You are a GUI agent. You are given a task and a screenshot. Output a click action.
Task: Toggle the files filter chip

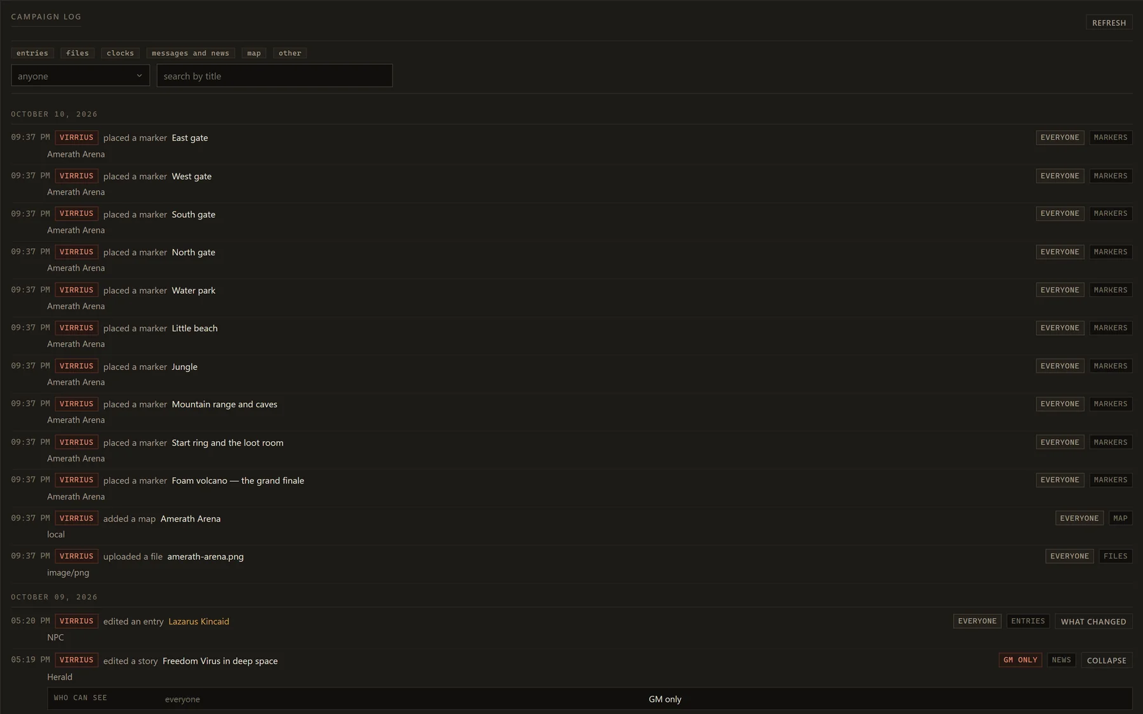(77, 53)
